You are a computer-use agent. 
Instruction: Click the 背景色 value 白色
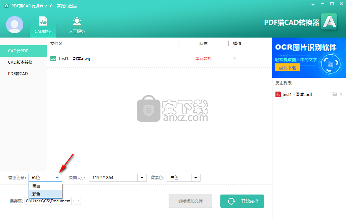(179, 178)
